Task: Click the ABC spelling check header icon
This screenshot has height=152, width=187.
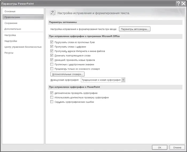Action: [52, 13]
